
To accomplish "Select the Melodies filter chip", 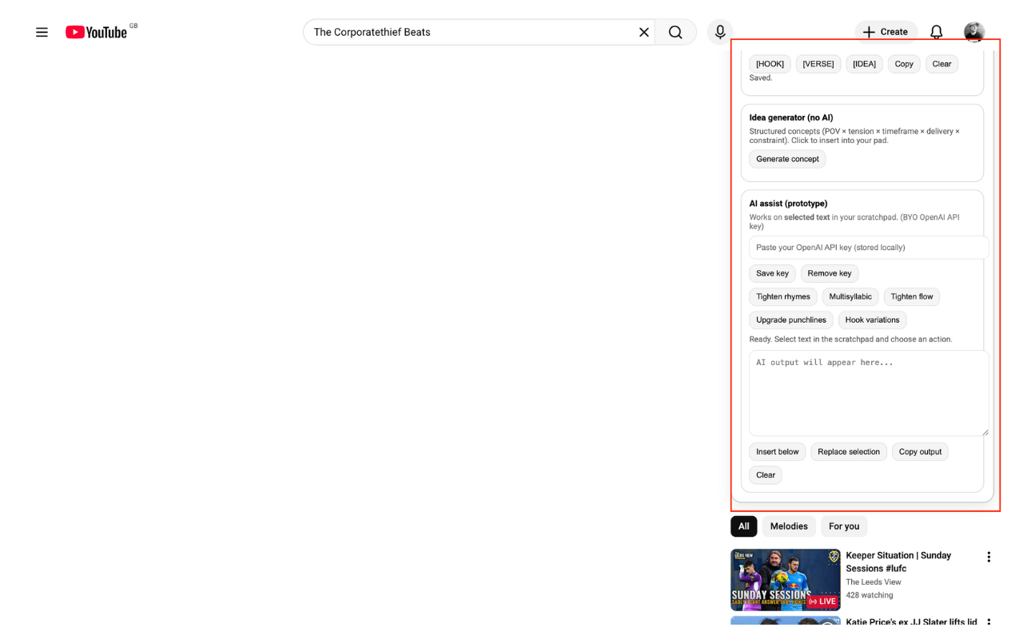I will coord(789,526).
